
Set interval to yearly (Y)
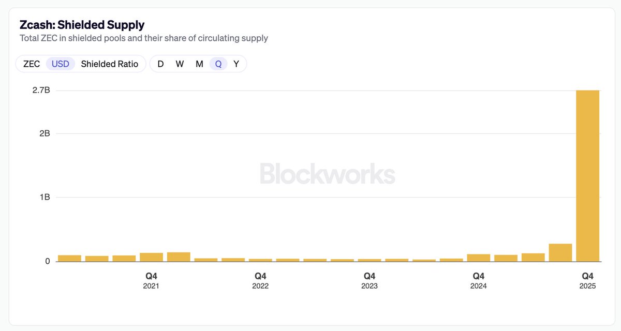(236, 64)
